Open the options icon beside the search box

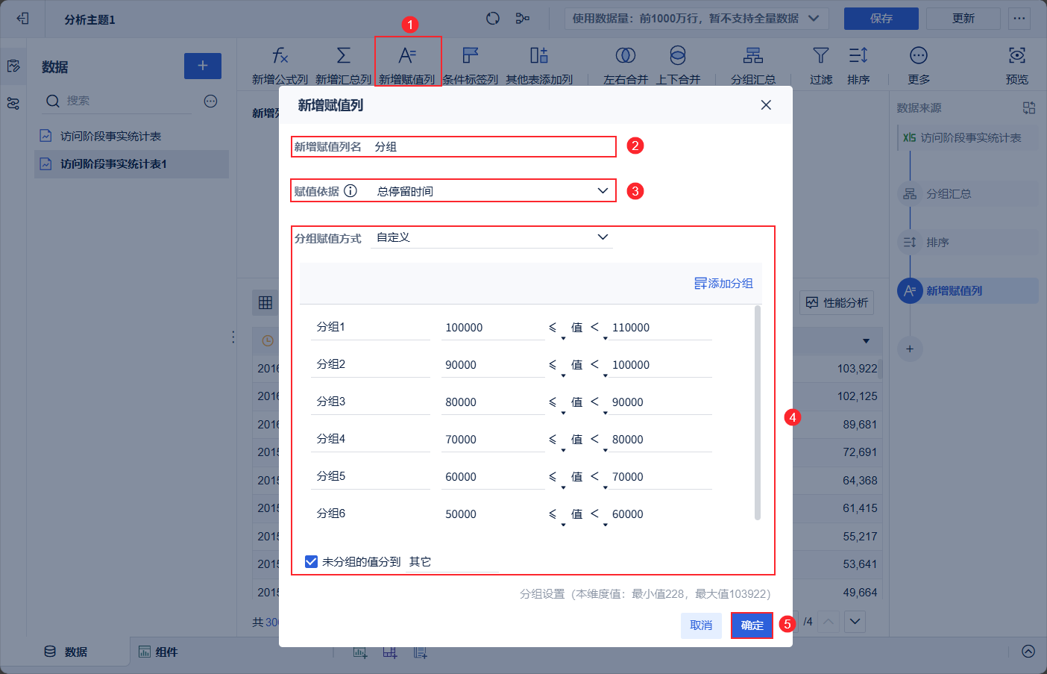211,101
